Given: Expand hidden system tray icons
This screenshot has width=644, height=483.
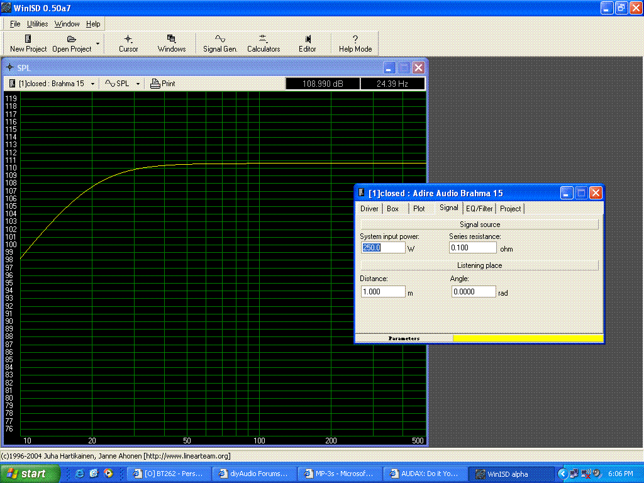Looking at the screenshot, I should click(562, 474).
